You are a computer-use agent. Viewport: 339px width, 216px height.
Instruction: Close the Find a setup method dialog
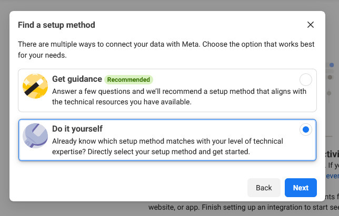coord(310,25)
